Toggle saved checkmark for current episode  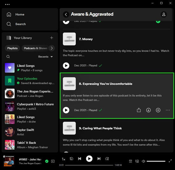47,161
